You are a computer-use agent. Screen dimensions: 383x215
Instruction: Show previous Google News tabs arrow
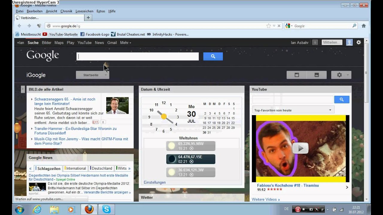coord(30,168)
